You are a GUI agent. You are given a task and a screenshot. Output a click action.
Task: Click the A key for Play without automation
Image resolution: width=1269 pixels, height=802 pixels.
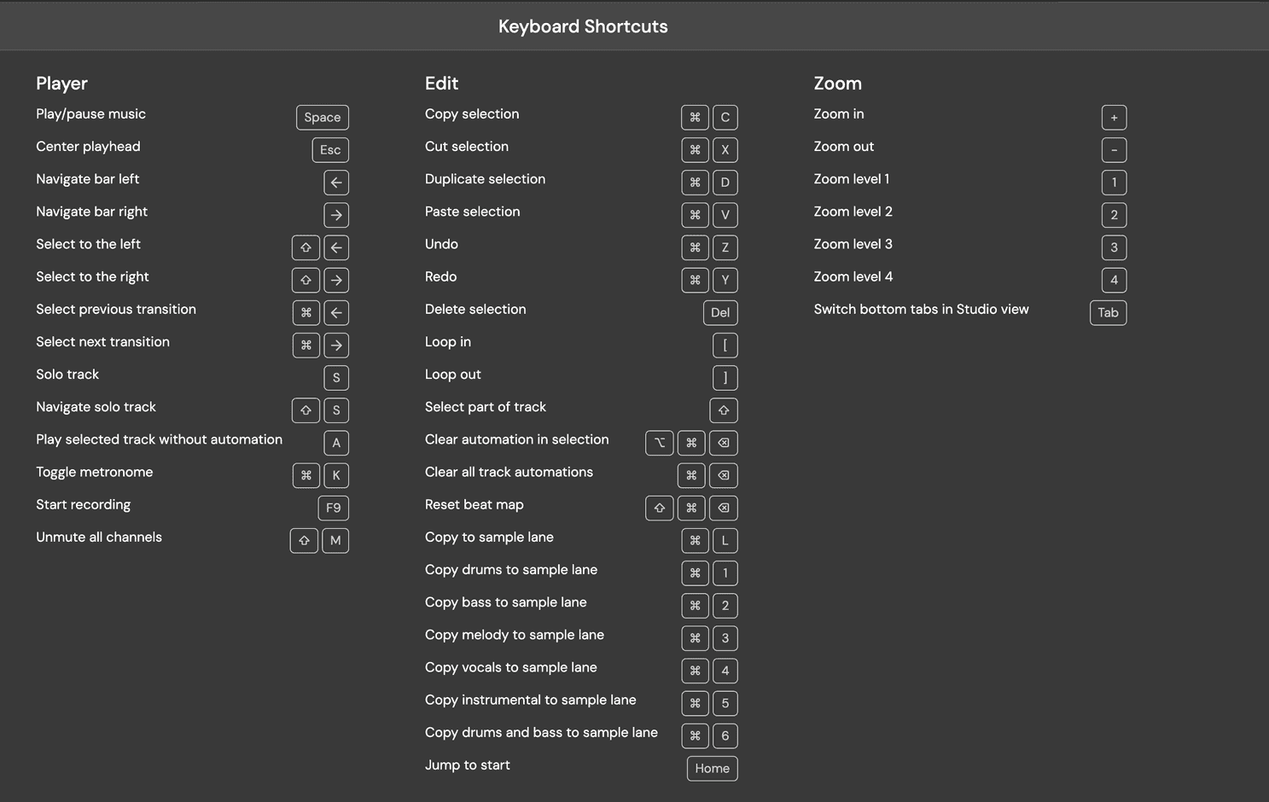(x=336, y=443)
